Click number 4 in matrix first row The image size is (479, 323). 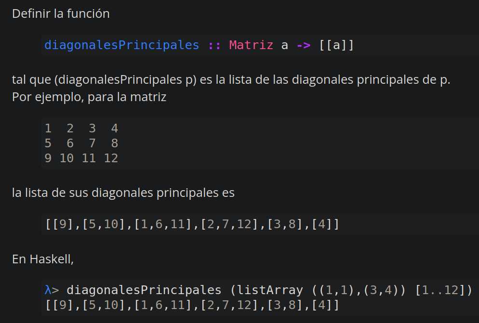pos(114,129)
